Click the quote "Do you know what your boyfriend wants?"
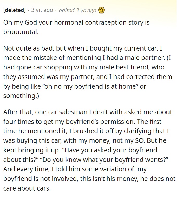This screenshot has height=197, width=189. [x=105, y=160]
